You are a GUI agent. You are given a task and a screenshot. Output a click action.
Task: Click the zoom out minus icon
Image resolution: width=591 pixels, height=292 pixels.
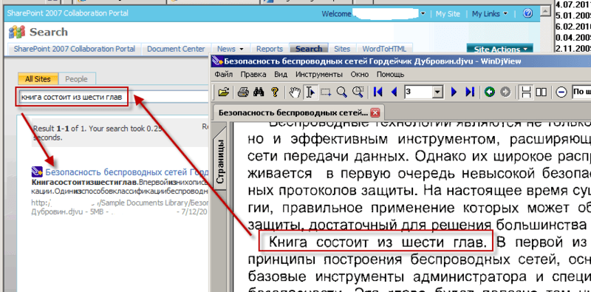(x=561, y=92)
